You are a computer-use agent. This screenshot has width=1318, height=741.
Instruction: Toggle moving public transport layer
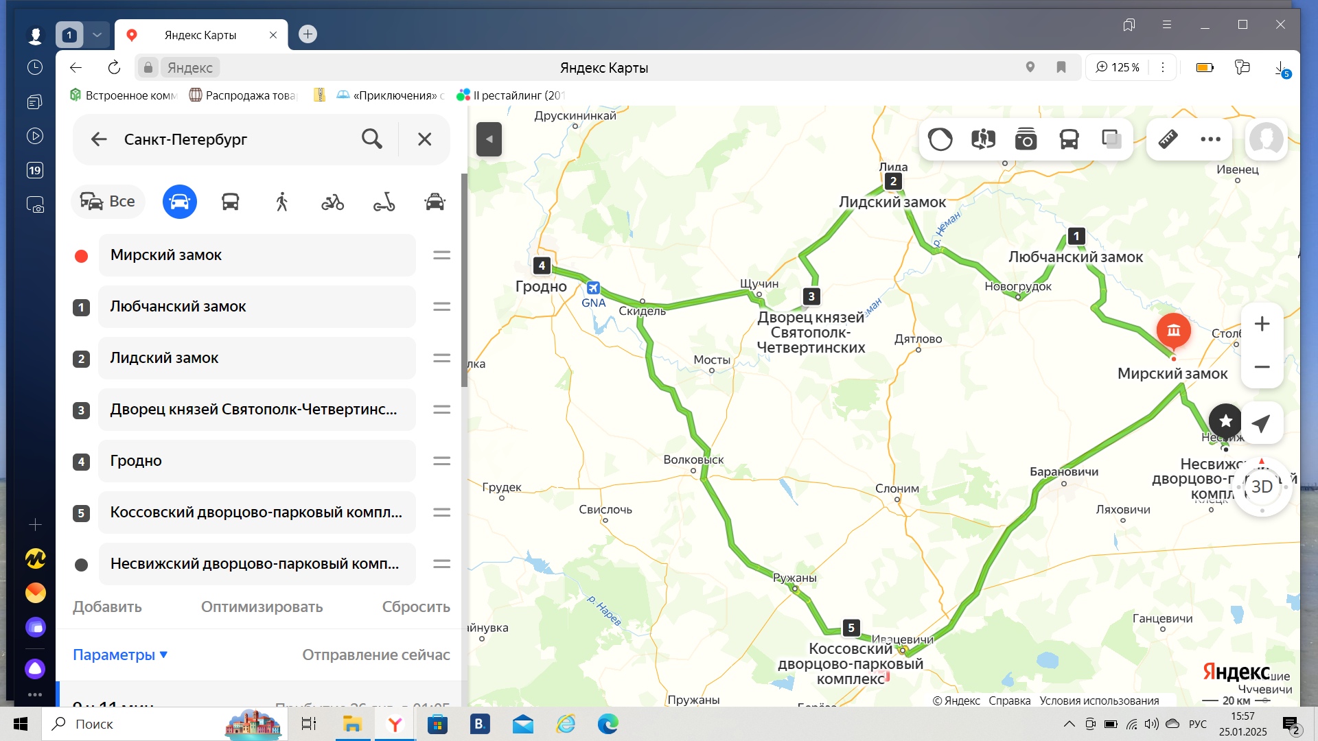pyautogui.click(x=1069, y=139)
